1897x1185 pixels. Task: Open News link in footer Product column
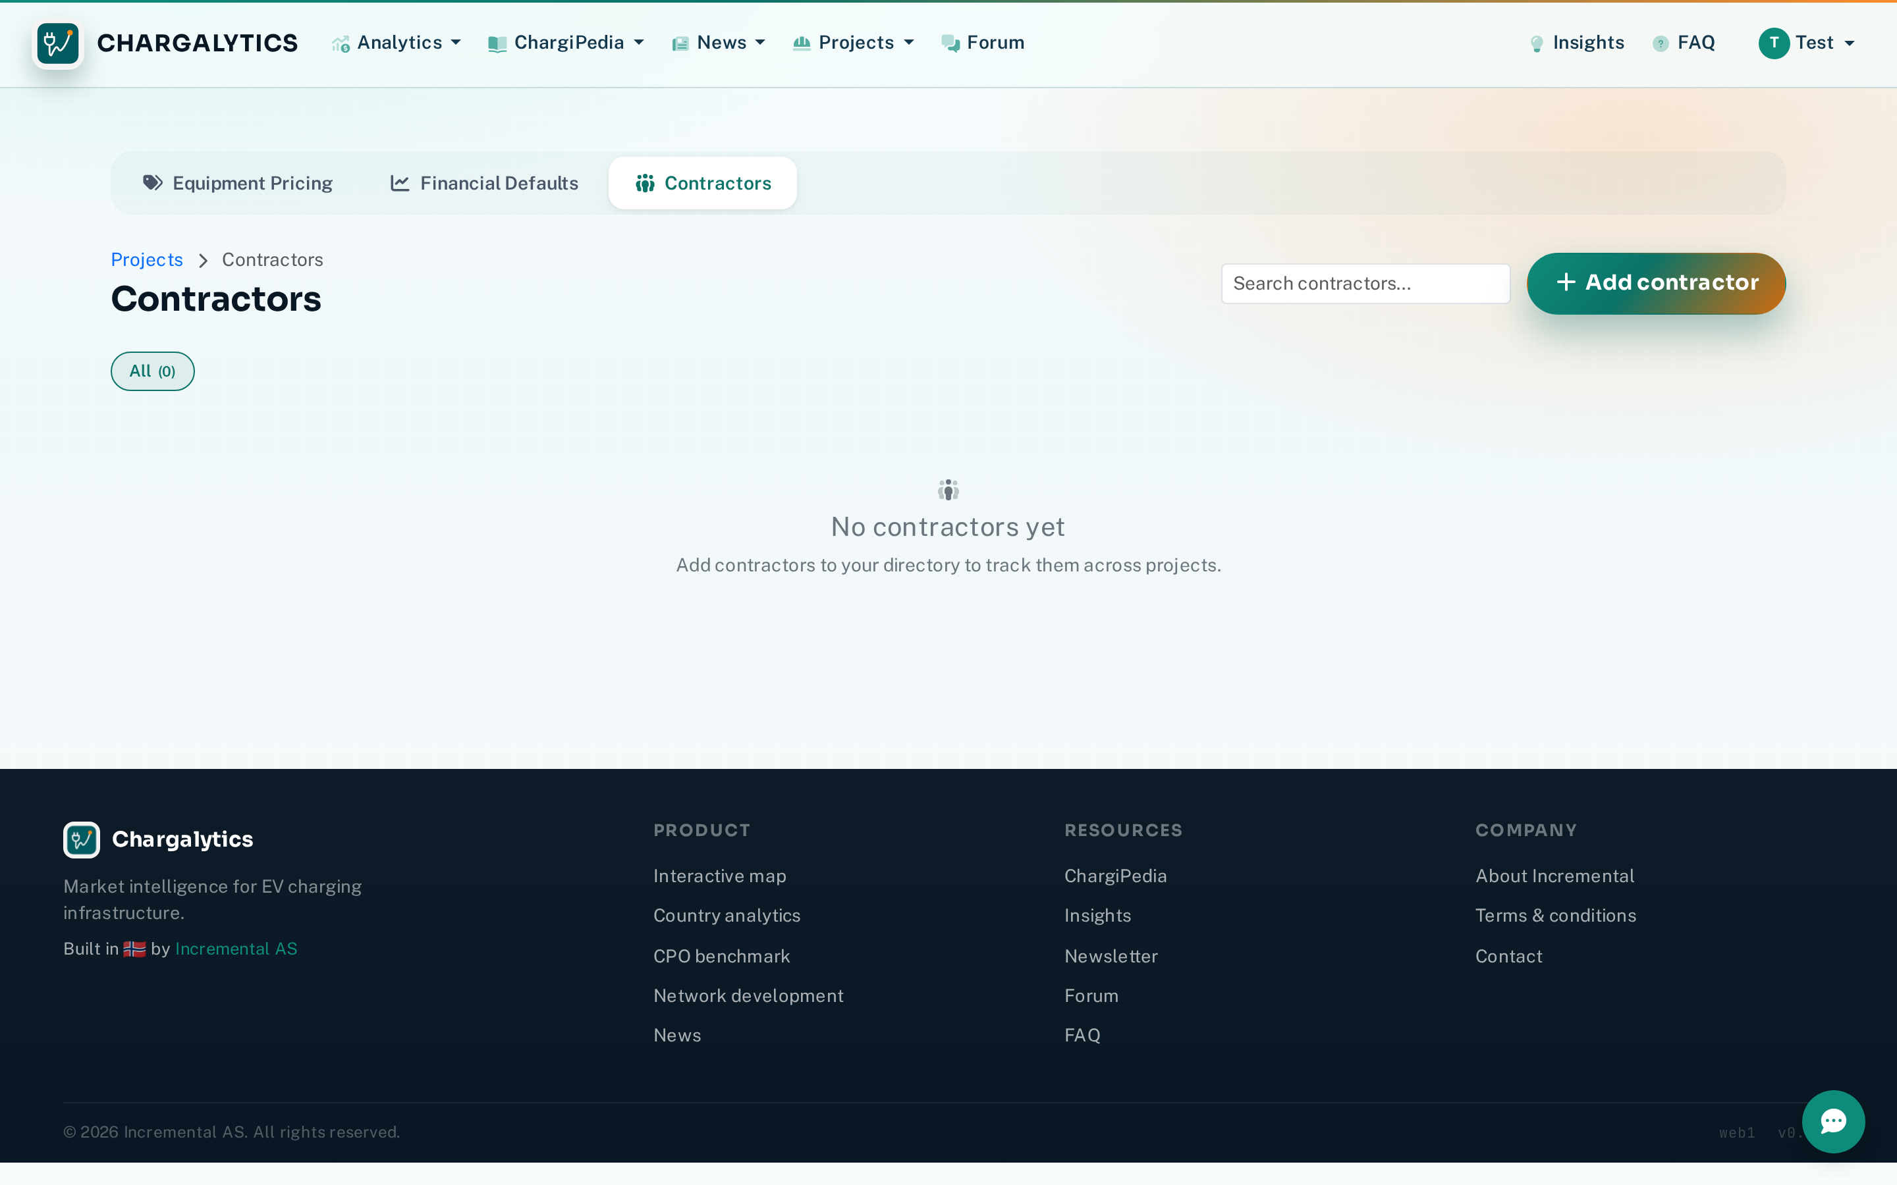tap(677, 1036)
